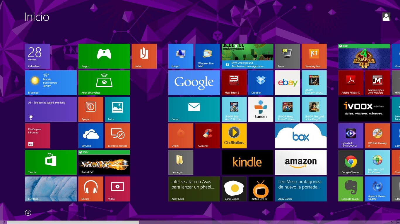This screenshot has height=224, width=400.
Task: Open the Correo mail app
Action: pyautogui.click(x=194, y=109)
